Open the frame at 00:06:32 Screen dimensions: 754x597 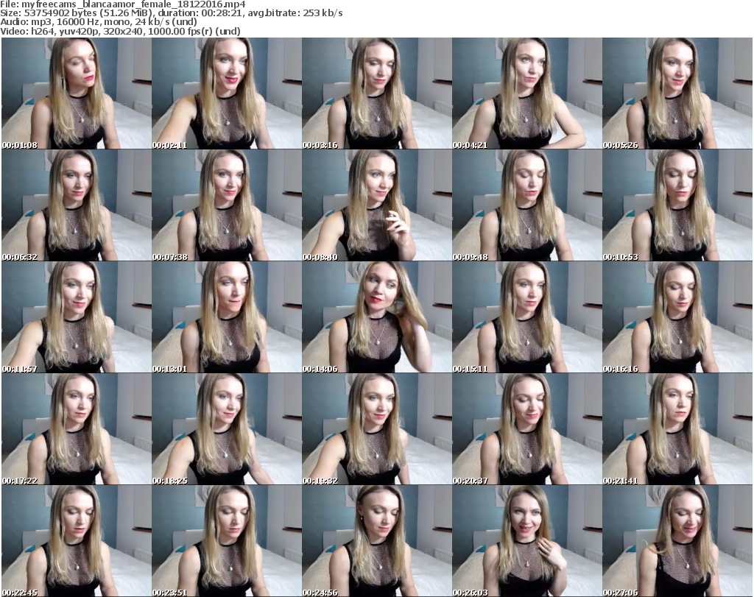point(77,205)
